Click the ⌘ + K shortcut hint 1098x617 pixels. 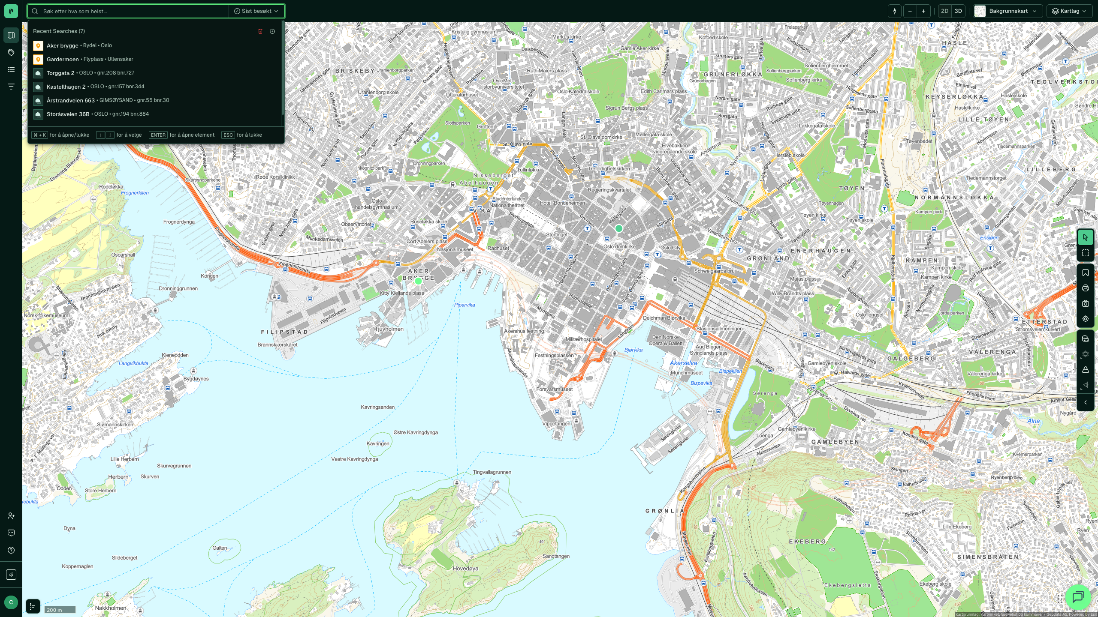[39, 135]
